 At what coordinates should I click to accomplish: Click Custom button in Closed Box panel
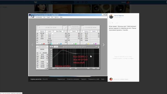click(x=94, y=31)
